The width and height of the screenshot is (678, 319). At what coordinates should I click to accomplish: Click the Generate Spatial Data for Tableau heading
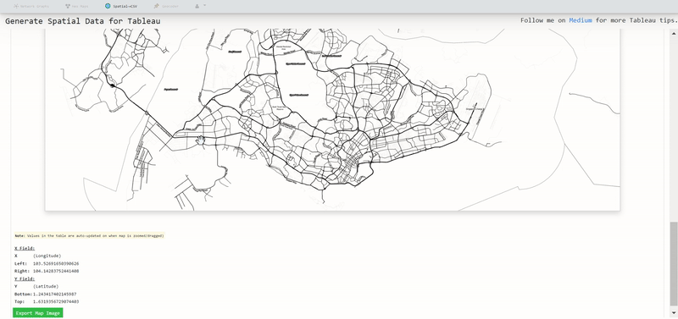pyautogui.click(x=83, y=20)
